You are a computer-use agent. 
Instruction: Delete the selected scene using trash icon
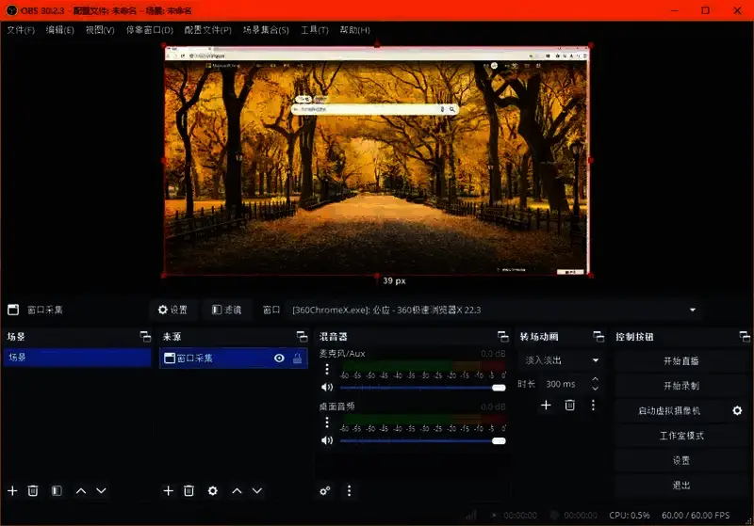33,490
